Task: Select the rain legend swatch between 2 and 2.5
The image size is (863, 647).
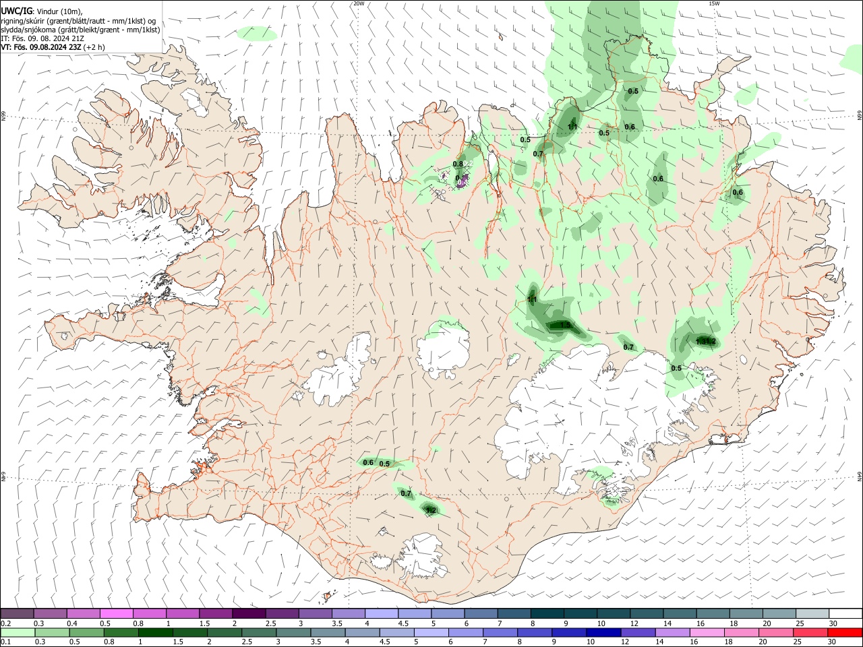Action: (224, 632)
